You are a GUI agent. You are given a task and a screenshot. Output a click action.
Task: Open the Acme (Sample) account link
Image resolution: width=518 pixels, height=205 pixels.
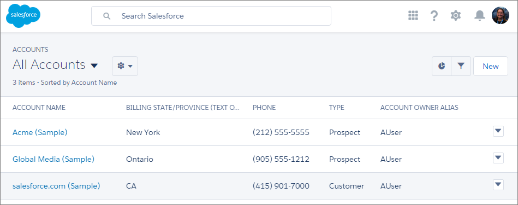(x=40, y=132)
